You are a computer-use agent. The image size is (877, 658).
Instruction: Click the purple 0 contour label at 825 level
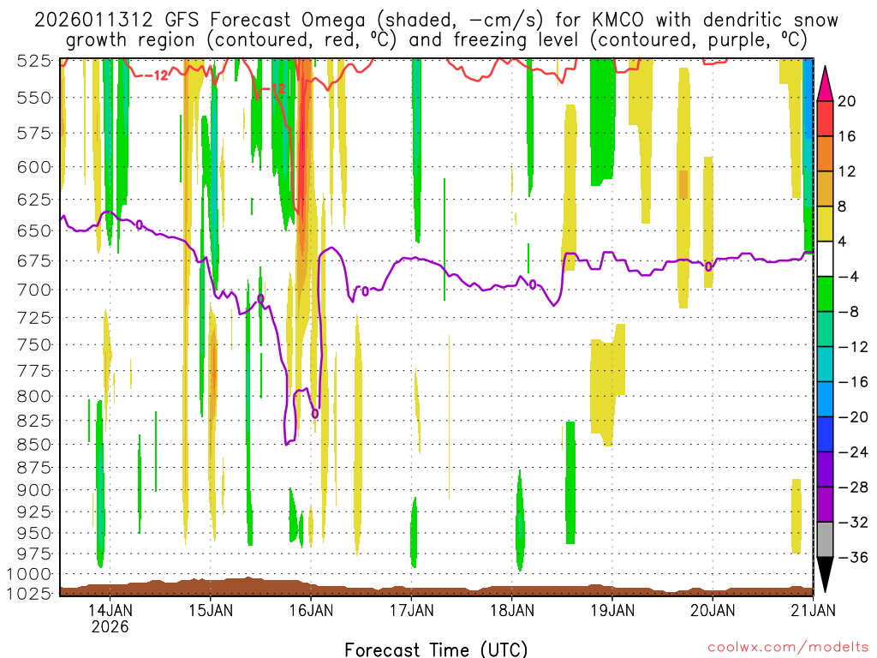[x=315, y=414]
